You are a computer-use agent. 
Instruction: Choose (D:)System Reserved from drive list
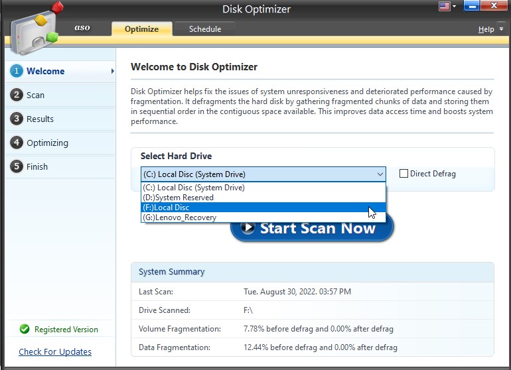[263, 198]
